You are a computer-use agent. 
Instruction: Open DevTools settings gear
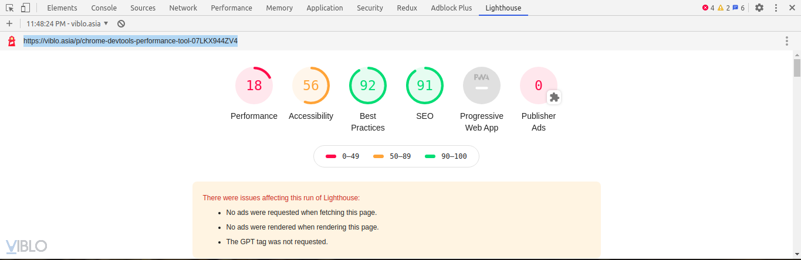[759, 8]
